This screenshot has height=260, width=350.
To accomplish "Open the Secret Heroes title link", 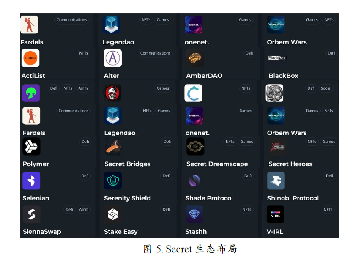I will pos(290,164).
